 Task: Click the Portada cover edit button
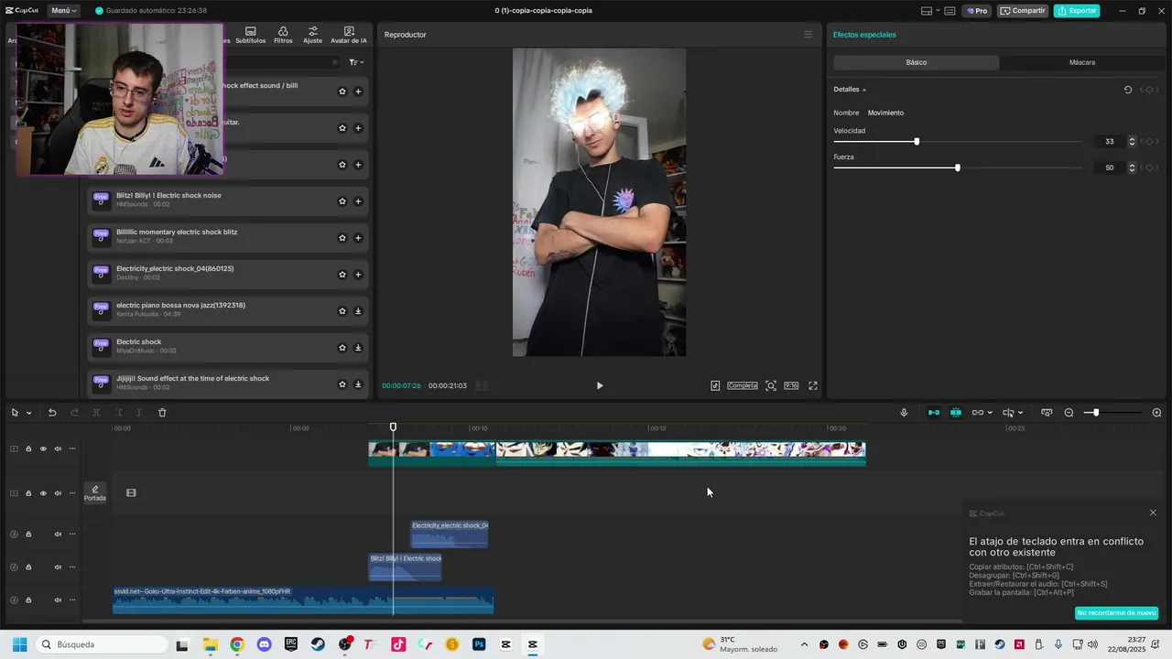[95, 492]
